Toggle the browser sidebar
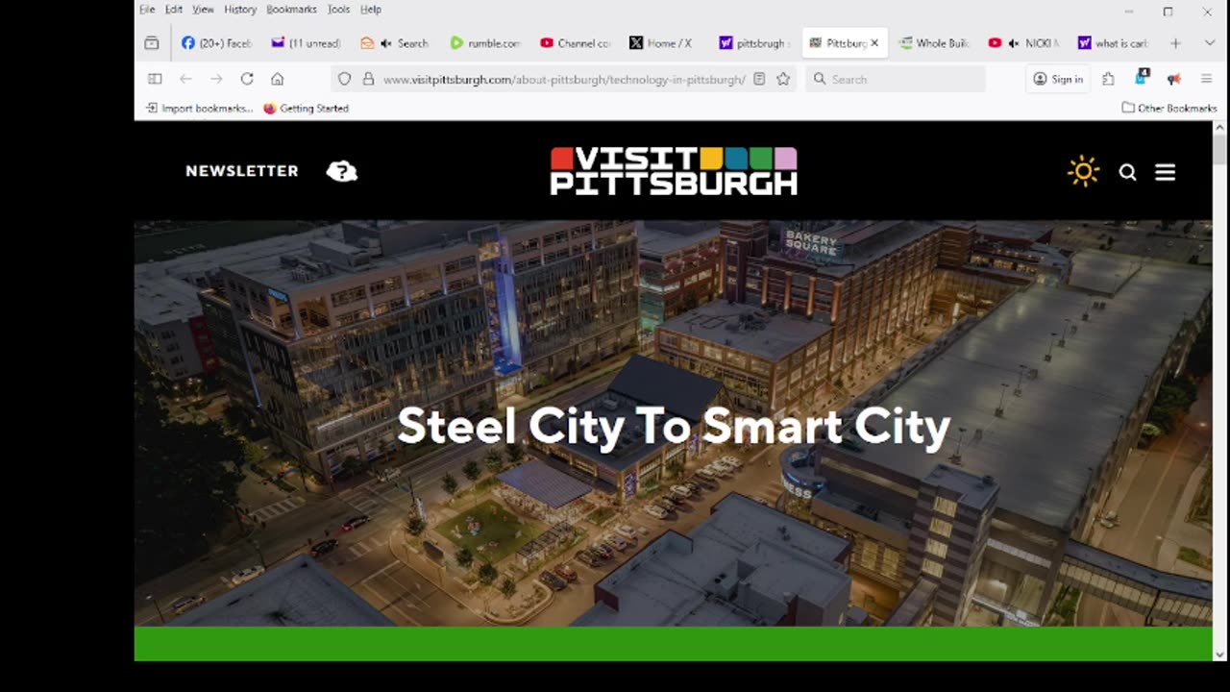This screenshot has width=1230, height=692. [155, 79]
